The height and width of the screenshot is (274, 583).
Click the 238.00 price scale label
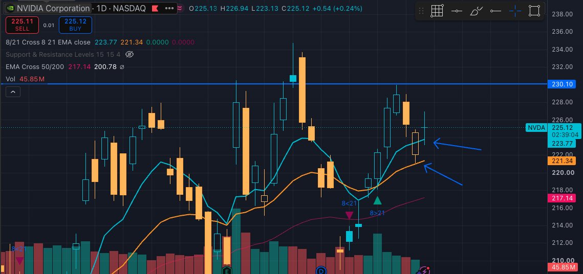[x=562, y=14]
